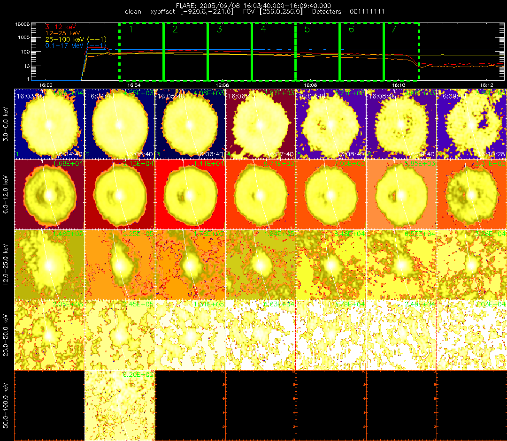Click the 16:10 time axis label
This screenshot has height=441, width=507.
399,85
